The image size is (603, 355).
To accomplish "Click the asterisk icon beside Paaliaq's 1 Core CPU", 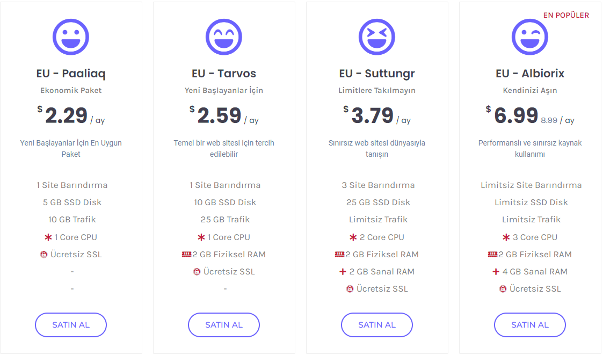I will 48,237.
